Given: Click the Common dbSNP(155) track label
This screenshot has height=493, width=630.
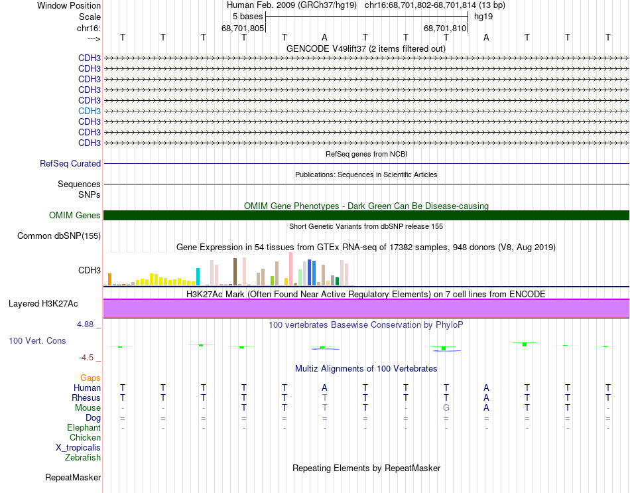Looking at the screenshot, I should click(x=58, y=236).
